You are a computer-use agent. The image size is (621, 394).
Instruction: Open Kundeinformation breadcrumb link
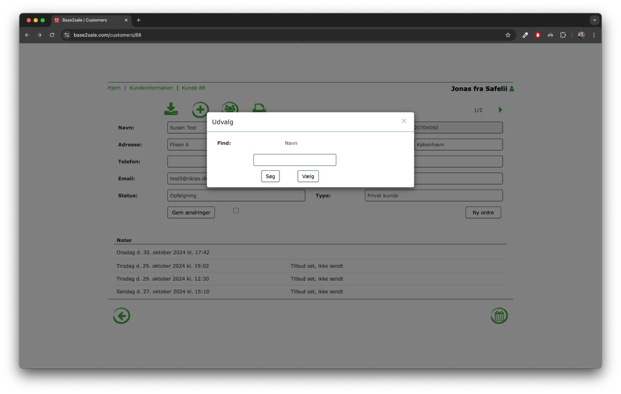(151, 88)
